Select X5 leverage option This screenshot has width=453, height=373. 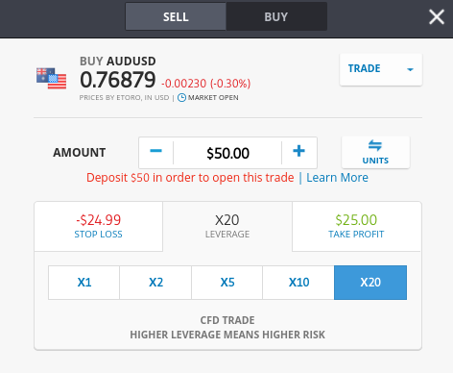click(x=227, y=283)
